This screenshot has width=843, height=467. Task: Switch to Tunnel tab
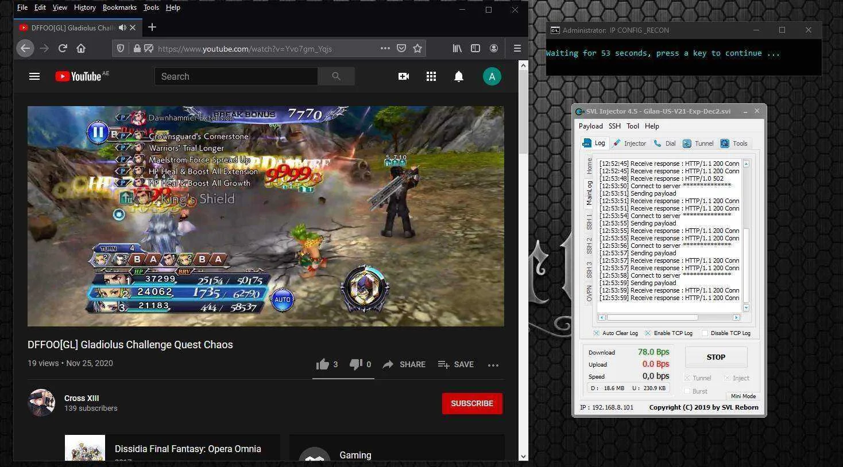pos(698,143)
